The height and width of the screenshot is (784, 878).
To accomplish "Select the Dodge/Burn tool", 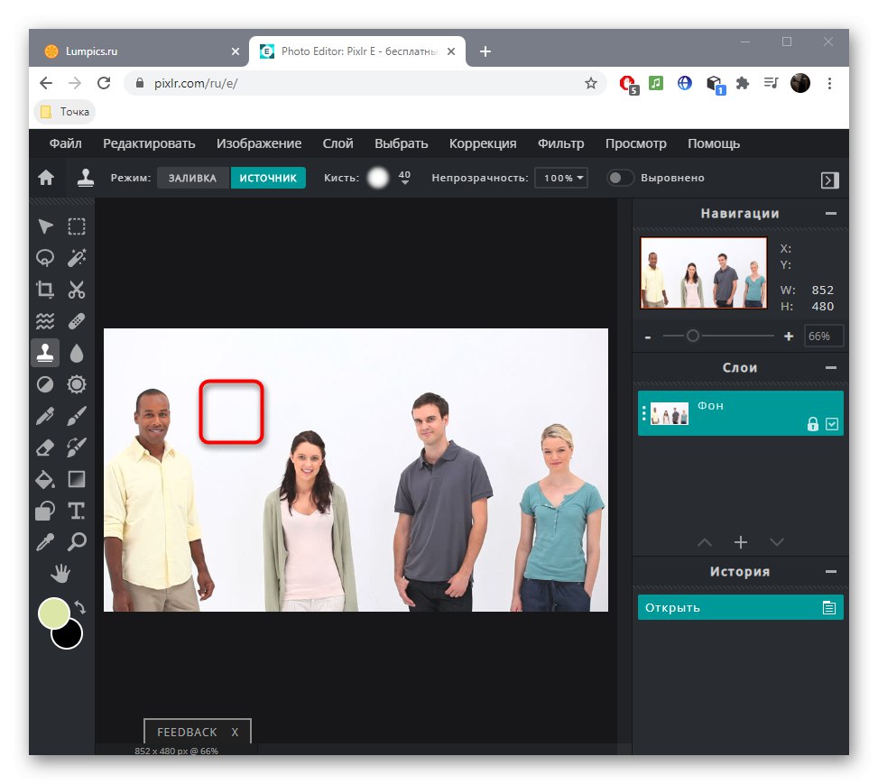I will (45, 384).
